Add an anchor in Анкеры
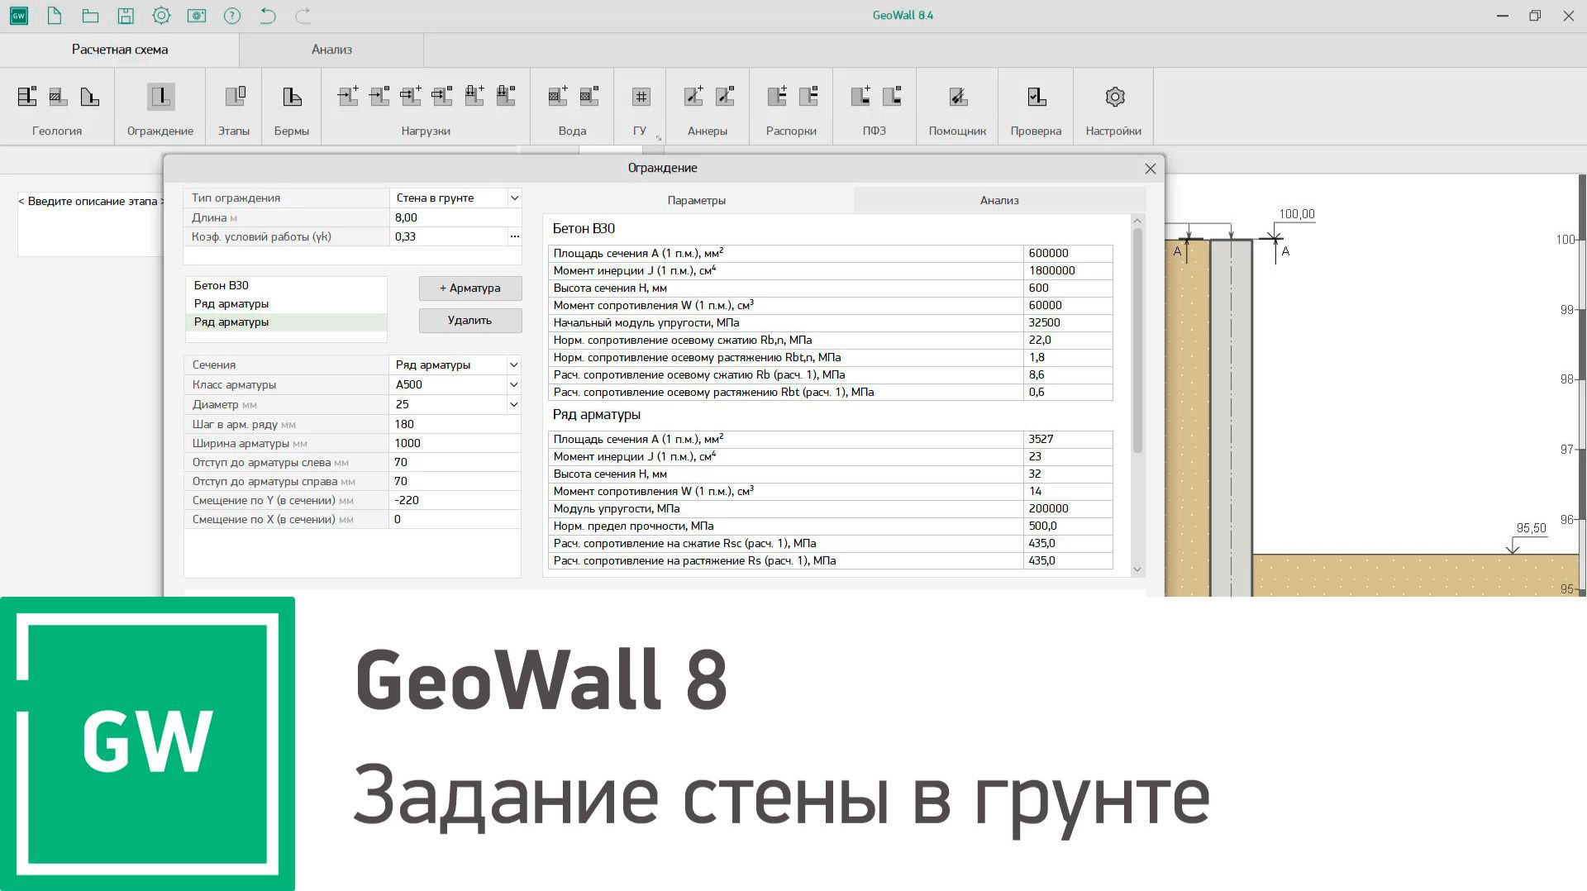 (693, 97)
